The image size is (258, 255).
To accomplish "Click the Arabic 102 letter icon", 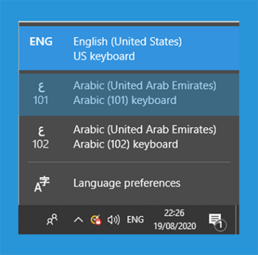I will pyautogui.click(x=41, y=138).
